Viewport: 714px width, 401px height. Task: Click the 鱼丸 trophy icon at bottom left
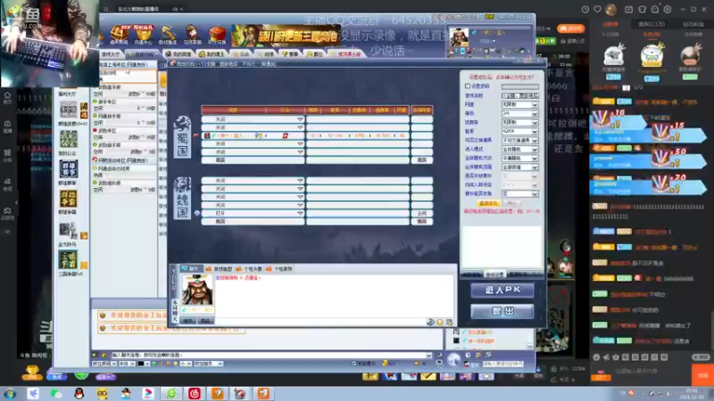click(32, 372)
